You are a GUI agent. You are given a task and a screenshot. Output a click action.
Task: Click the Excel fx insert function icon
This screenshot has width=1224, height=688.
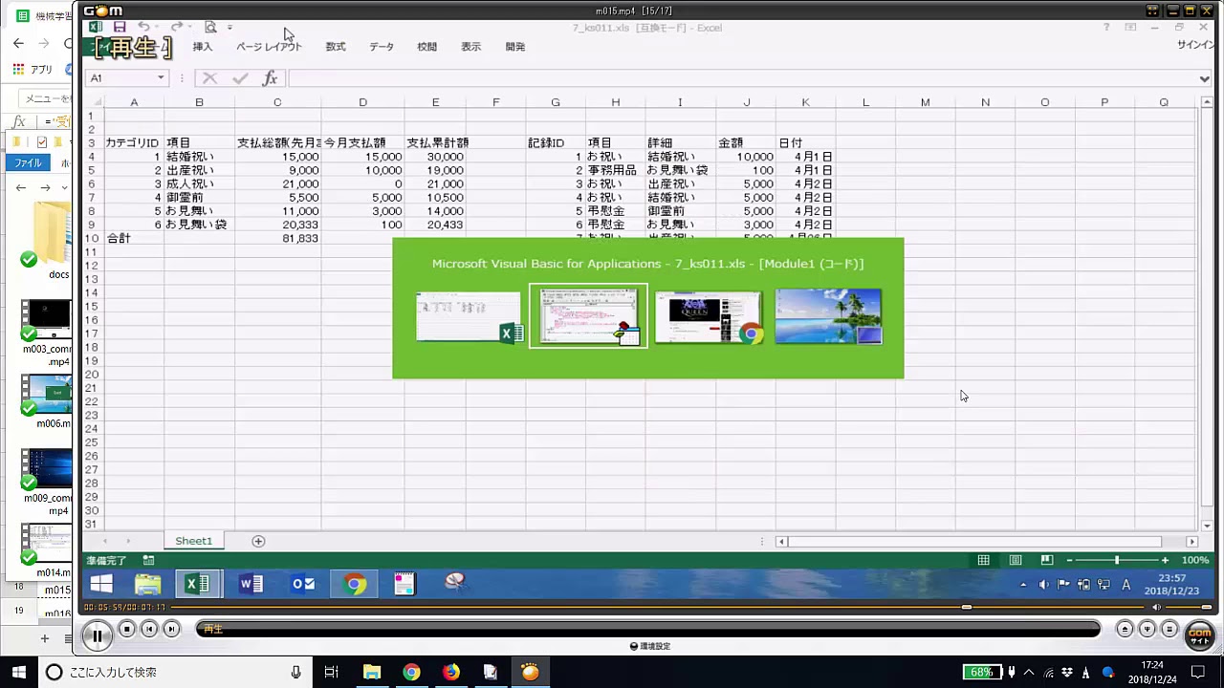270,78
